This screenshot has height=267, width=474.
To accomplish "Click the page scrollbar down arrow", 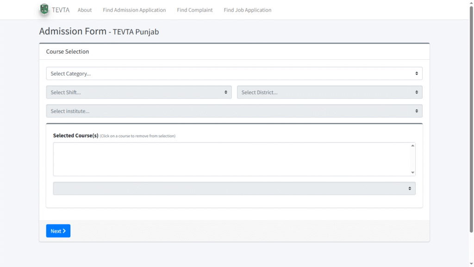I will pos(471,264).
